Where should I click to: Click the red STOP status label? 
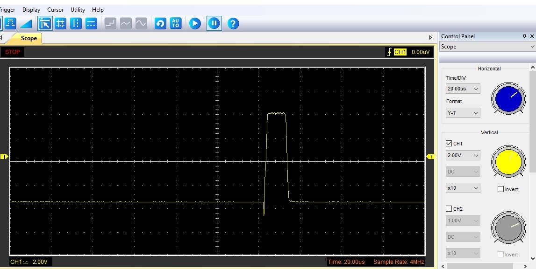click(x=13, y=52)
